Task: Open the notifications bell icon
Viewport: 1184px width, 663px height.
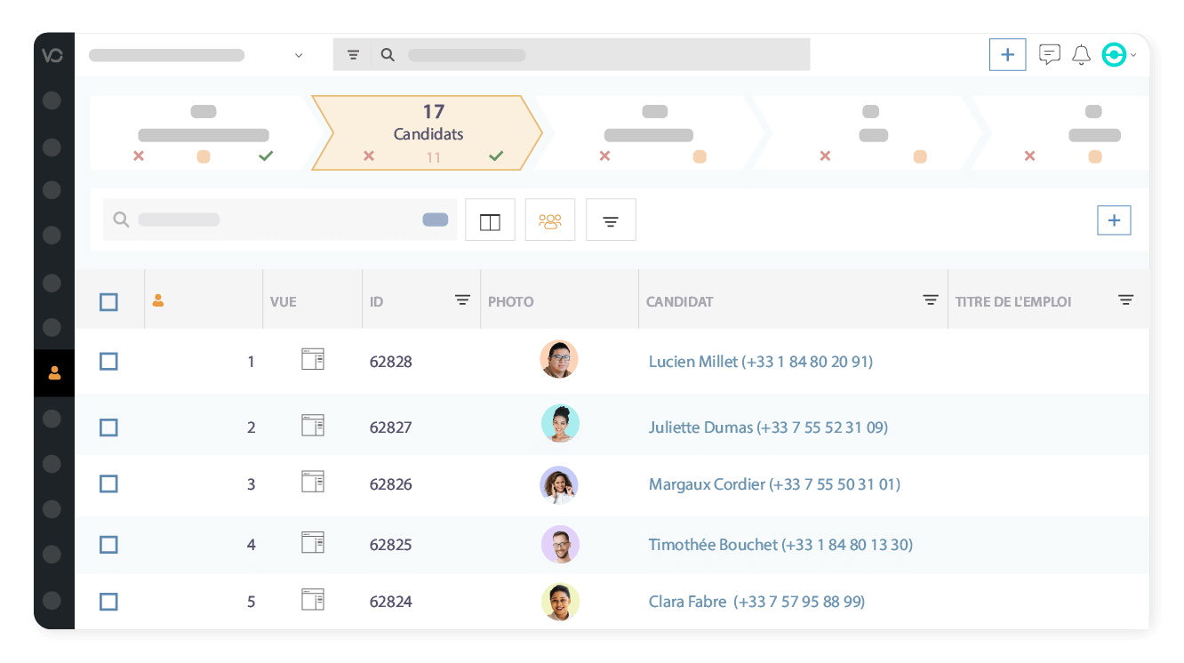Action: click(x=1081, y=54)
